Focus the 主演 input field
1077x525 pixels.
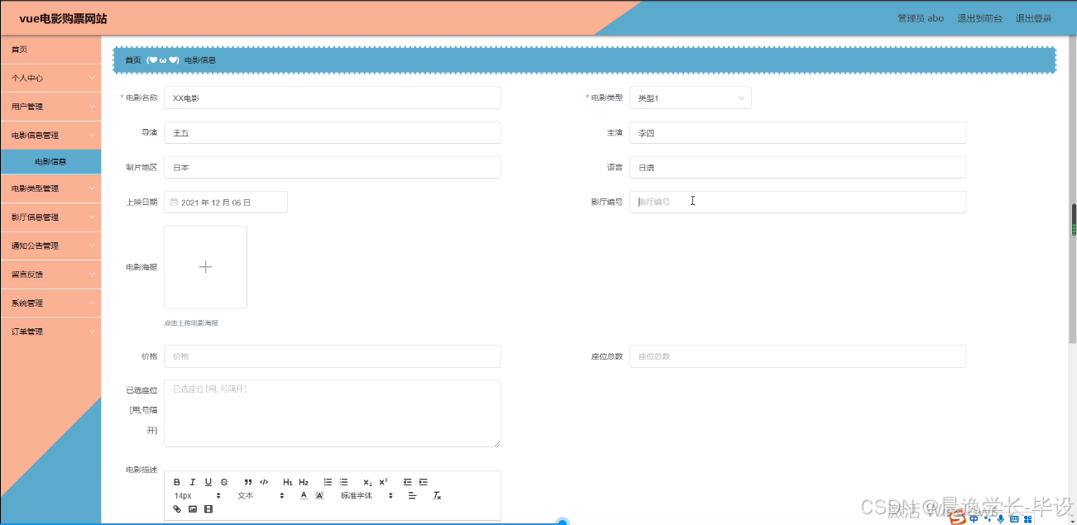tap(797, 132)
